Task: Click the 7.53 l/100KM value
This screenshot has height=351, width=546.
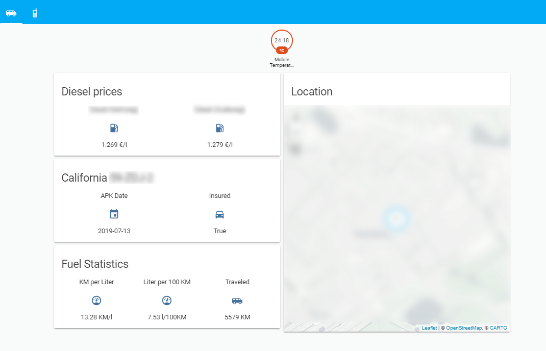Action: 167,317
